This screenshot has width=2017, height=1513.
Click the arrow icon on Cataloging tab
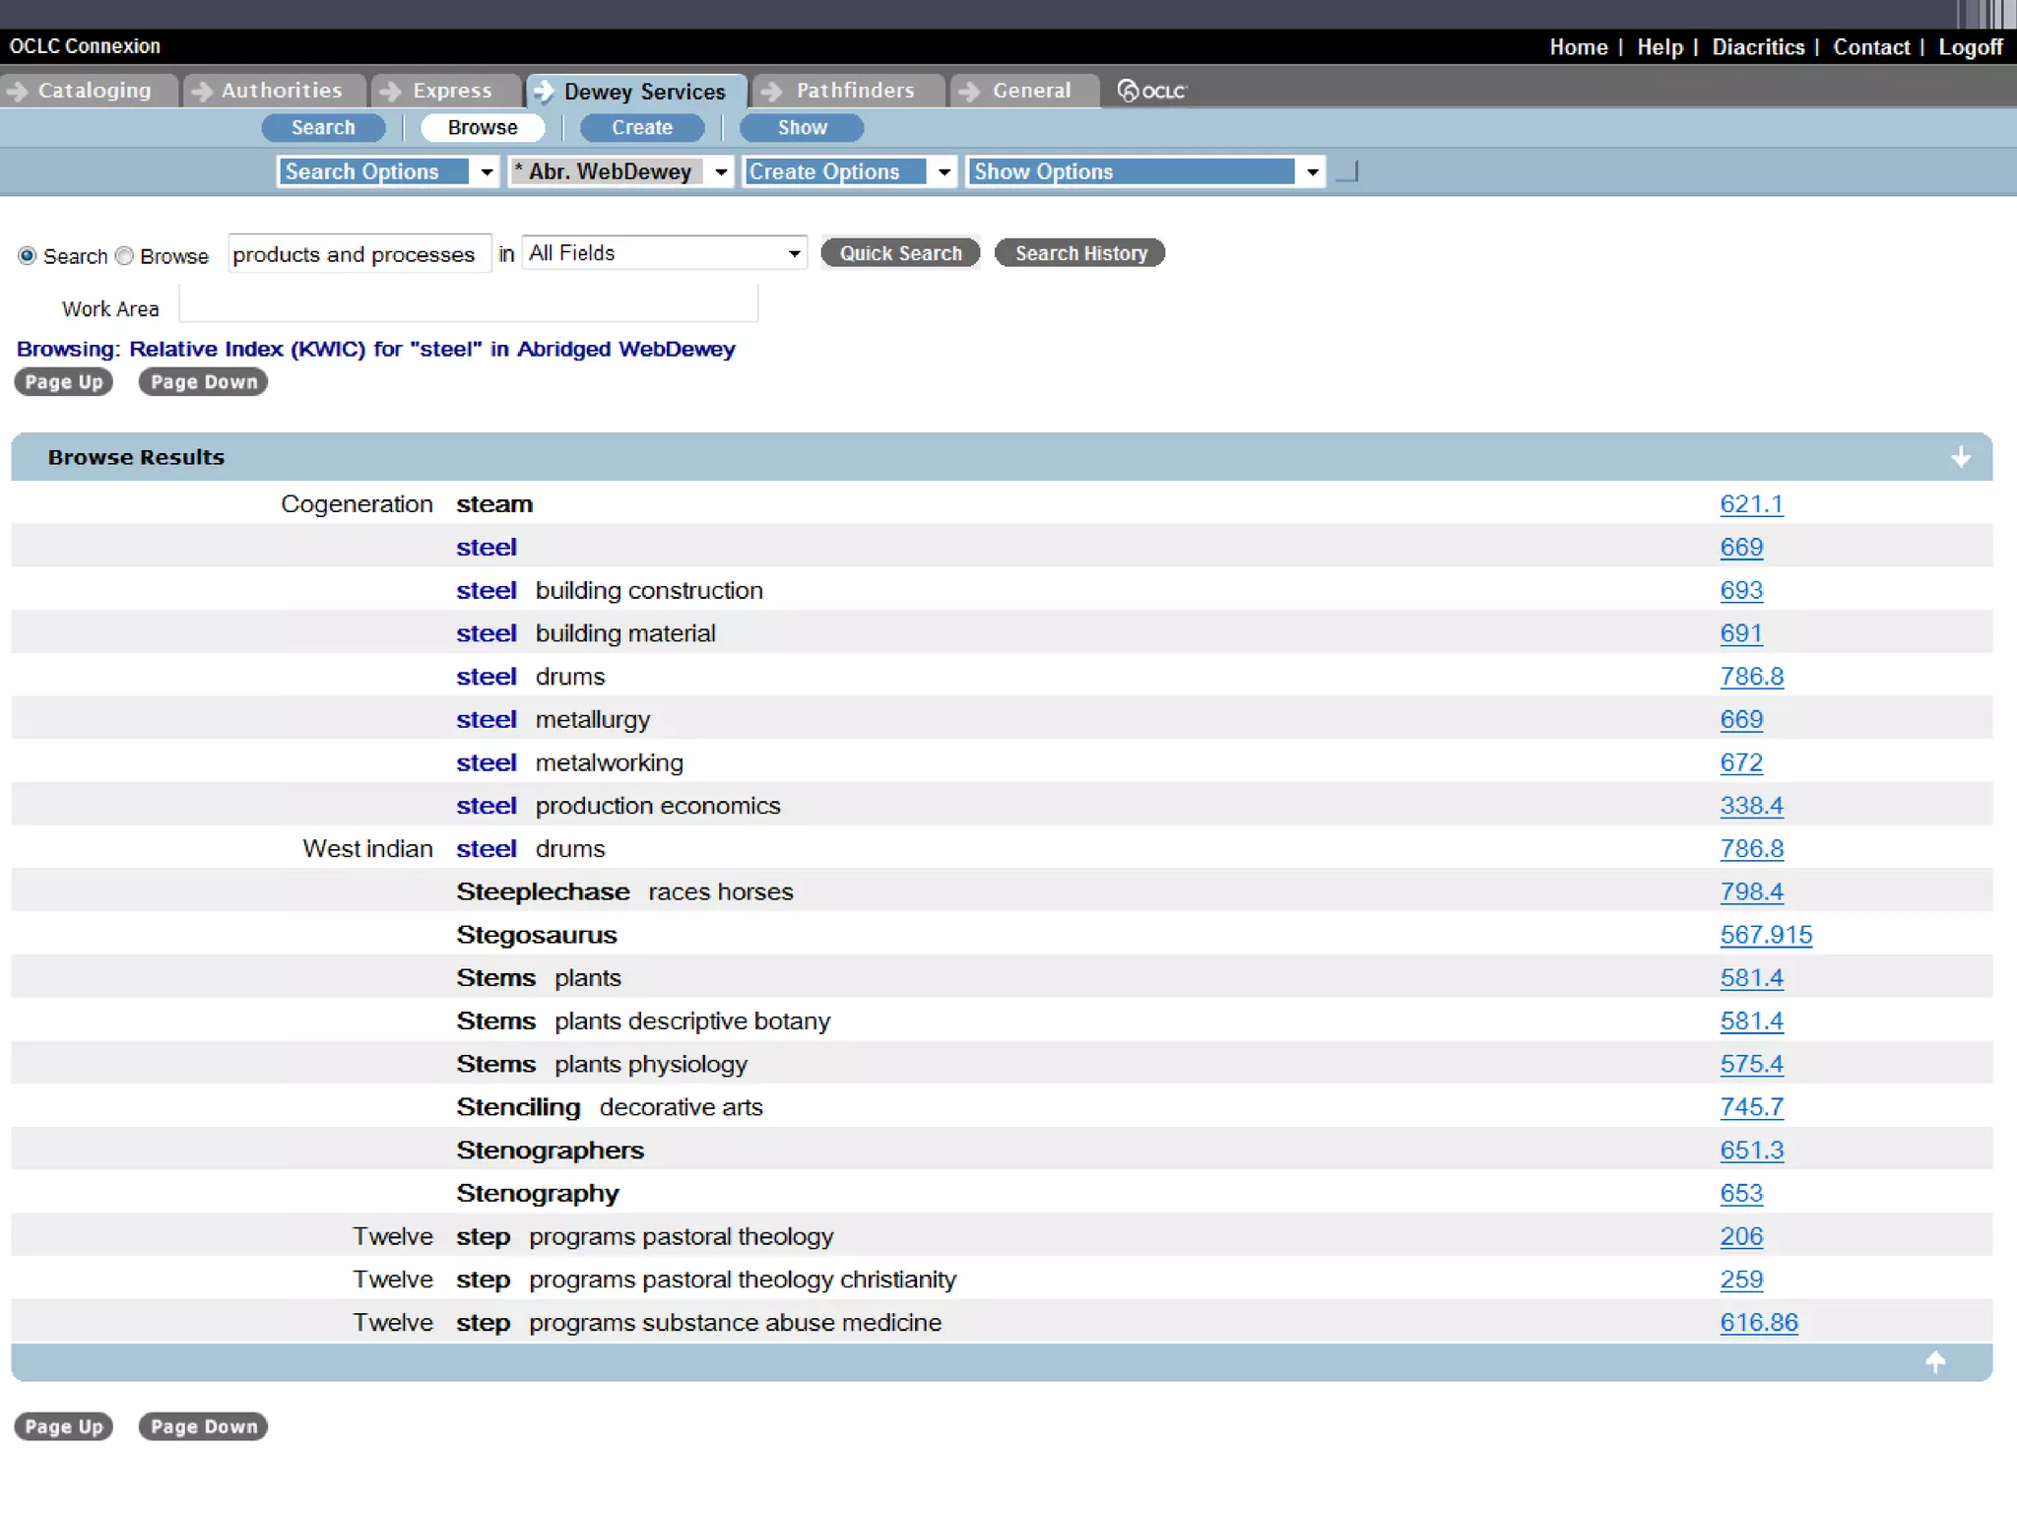(17, 91)
